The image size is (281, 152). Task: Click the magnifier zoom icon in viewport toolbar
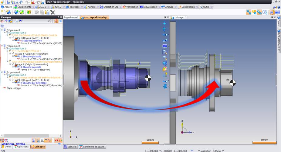(x=165, y=57)
